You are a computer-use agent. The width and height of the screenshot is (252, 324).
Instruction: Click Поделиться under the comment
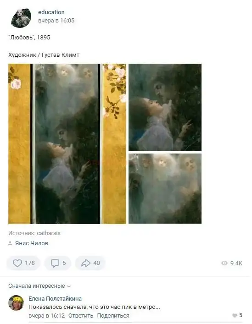pyautogui.click(x=113, y=316)
